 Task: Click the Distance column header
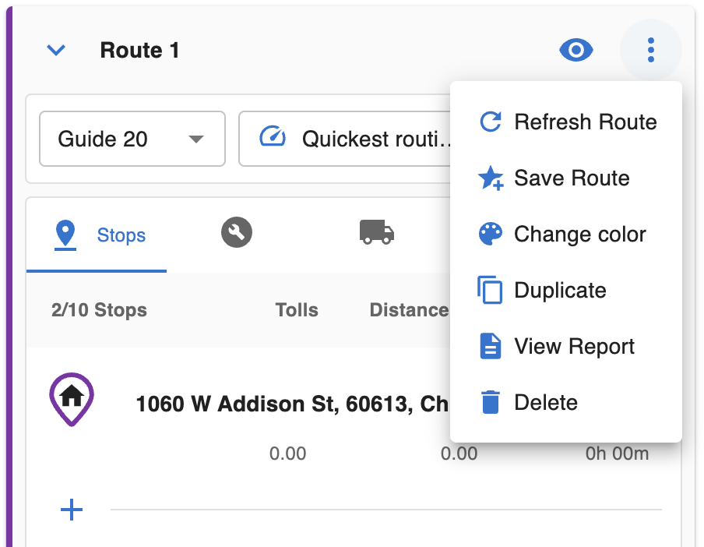pos(409,310)
